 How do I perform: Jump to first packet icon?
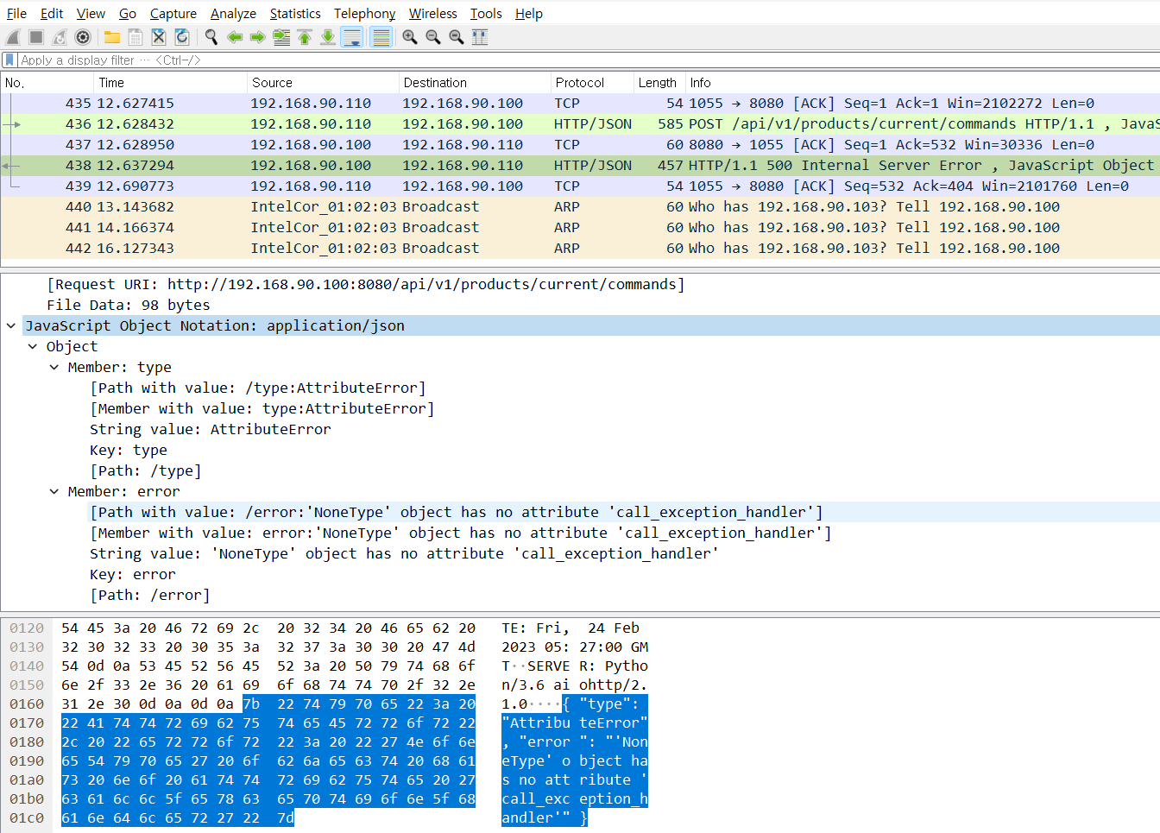[305, 37]
